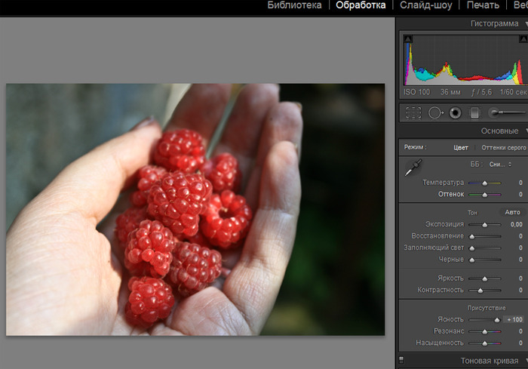Image resolution: width=528 pixels, height=369 pixels.
Task: Pick the white balance eyedropper tool
Action: 413,168
